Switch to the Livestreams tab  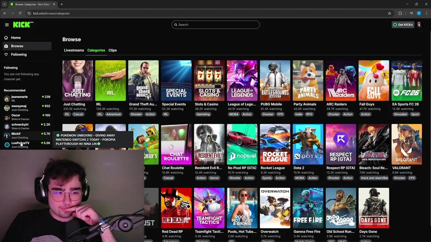[74, 50]
